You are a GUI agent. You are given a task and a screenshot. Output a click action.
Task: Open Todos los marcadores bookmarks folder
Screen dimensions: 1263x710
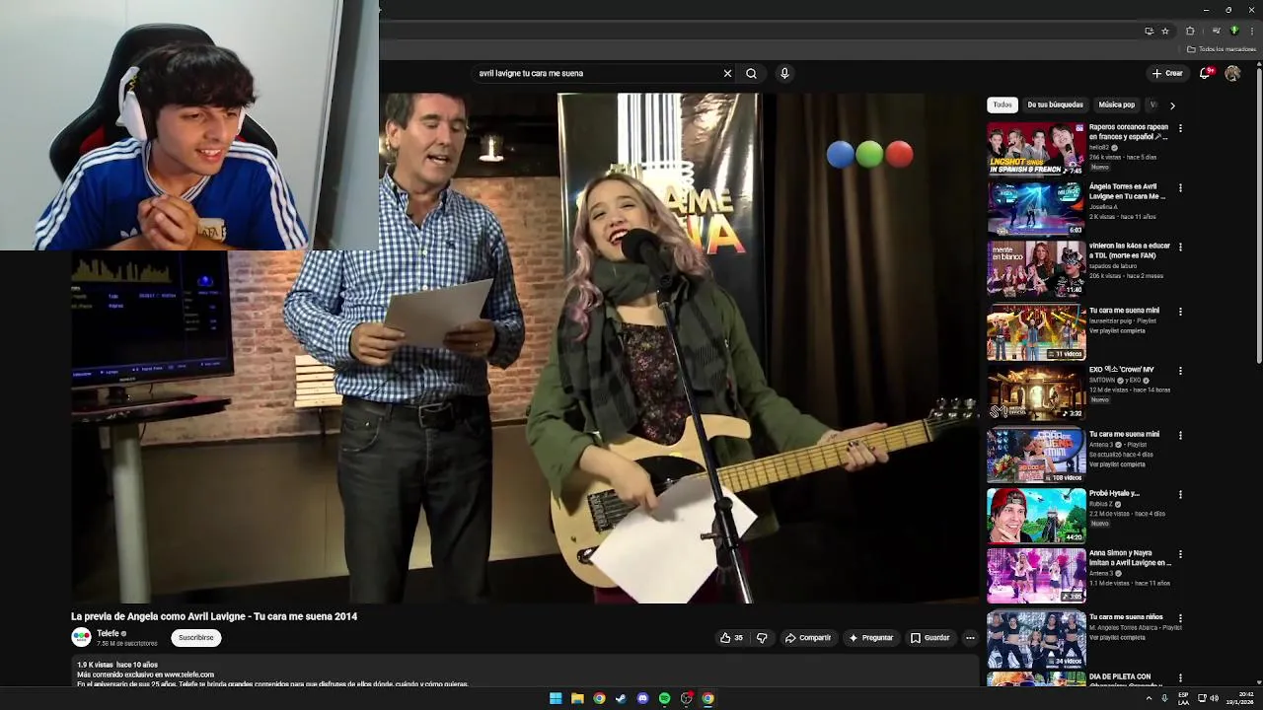(1222, 49)
